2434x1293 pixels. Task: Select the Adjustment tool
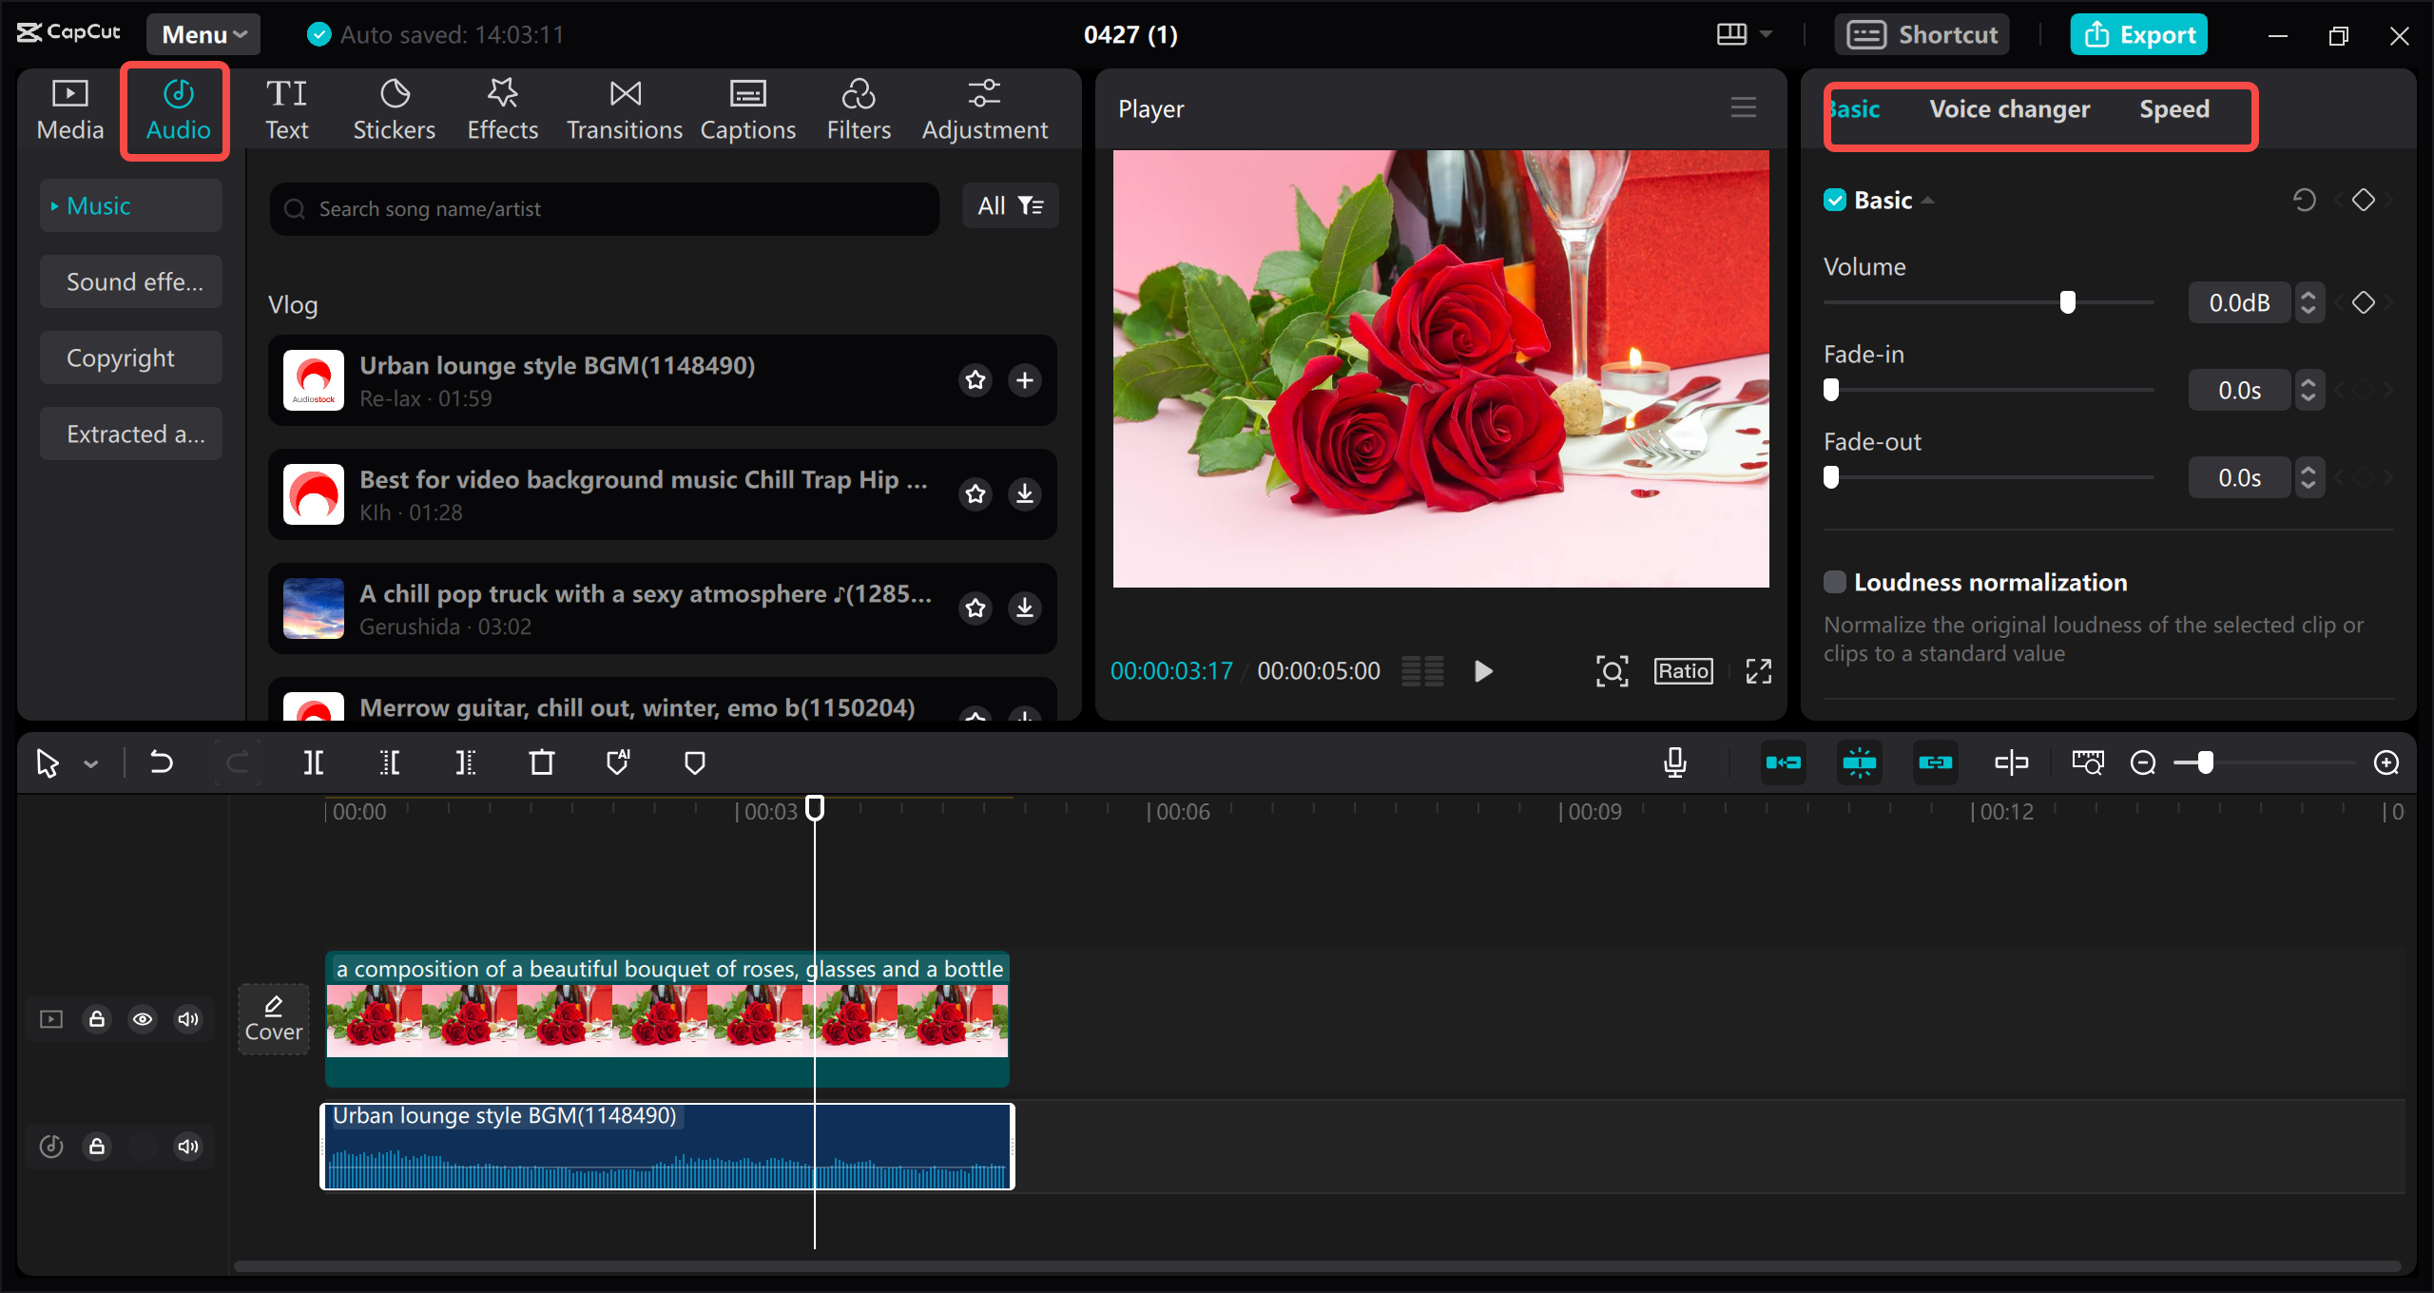coord(983,106)
